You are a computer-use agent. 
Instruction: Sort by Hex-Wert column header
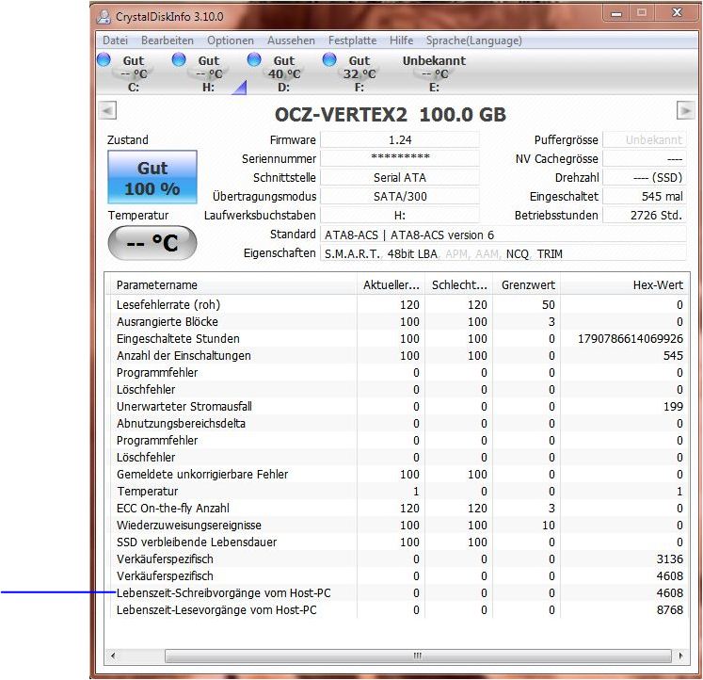tap(623, 284)
